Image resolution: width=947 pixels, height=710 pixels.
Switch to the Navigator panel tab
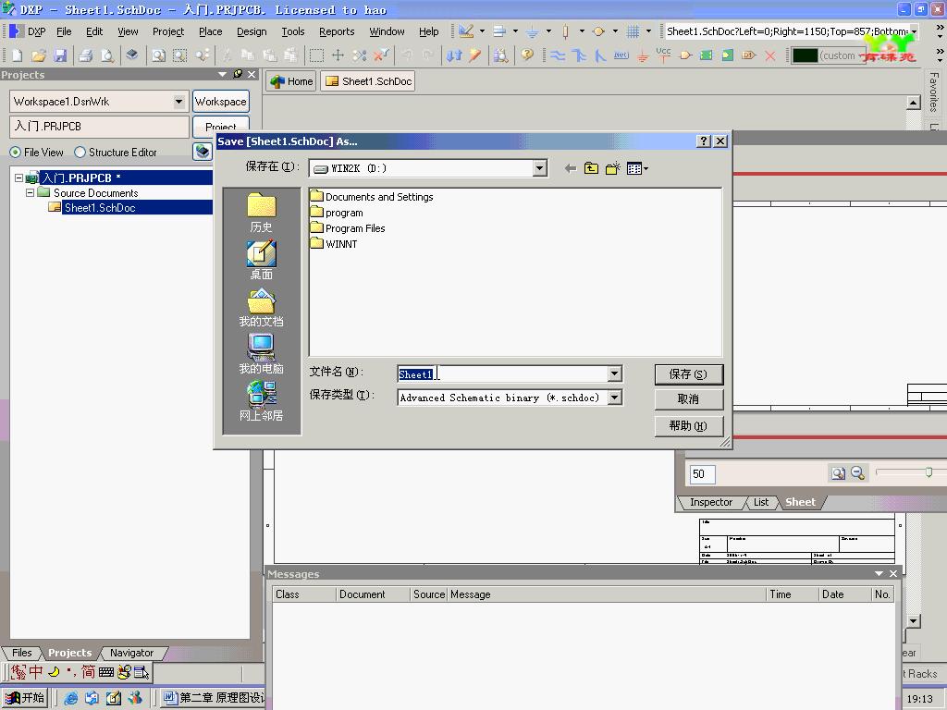coord(131,653)
